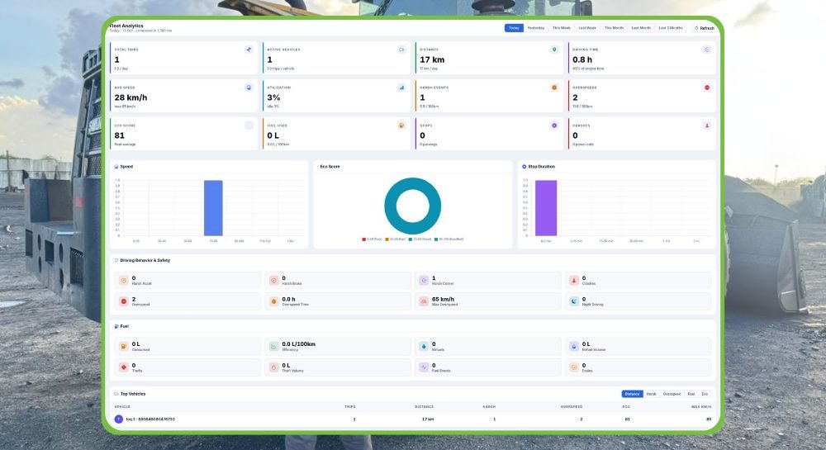The image size is (826, 450).
Task: Switch to the This Month range
Action: (614, 28)
